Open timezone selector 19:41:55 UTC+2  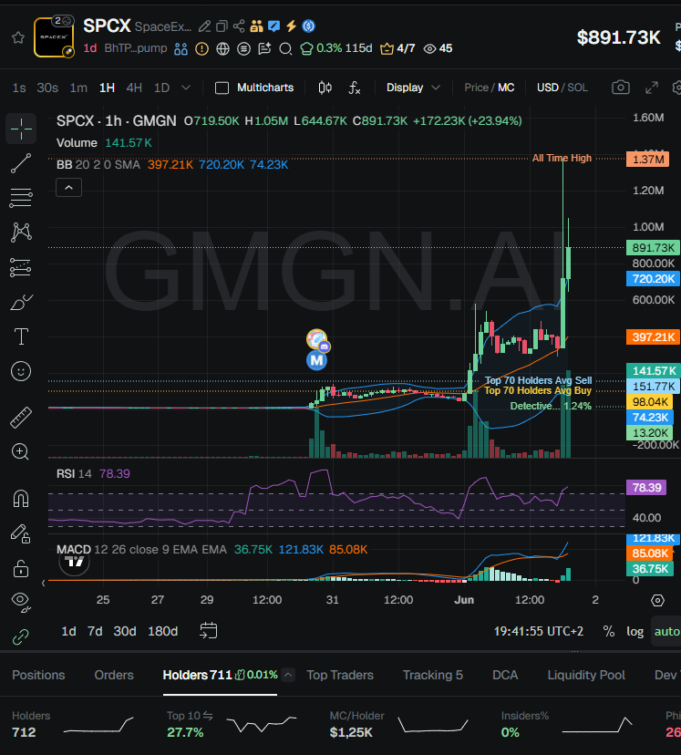pos(539,631)
